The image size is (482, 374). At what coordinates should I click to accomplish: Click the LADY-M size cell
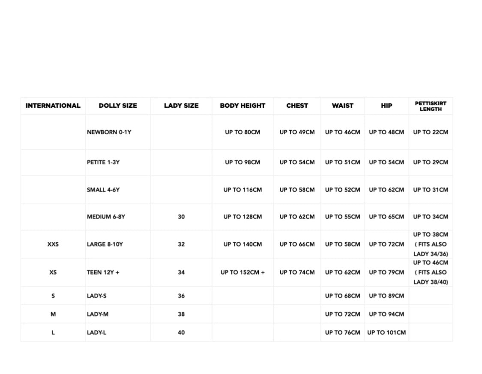tap(97, 315)
